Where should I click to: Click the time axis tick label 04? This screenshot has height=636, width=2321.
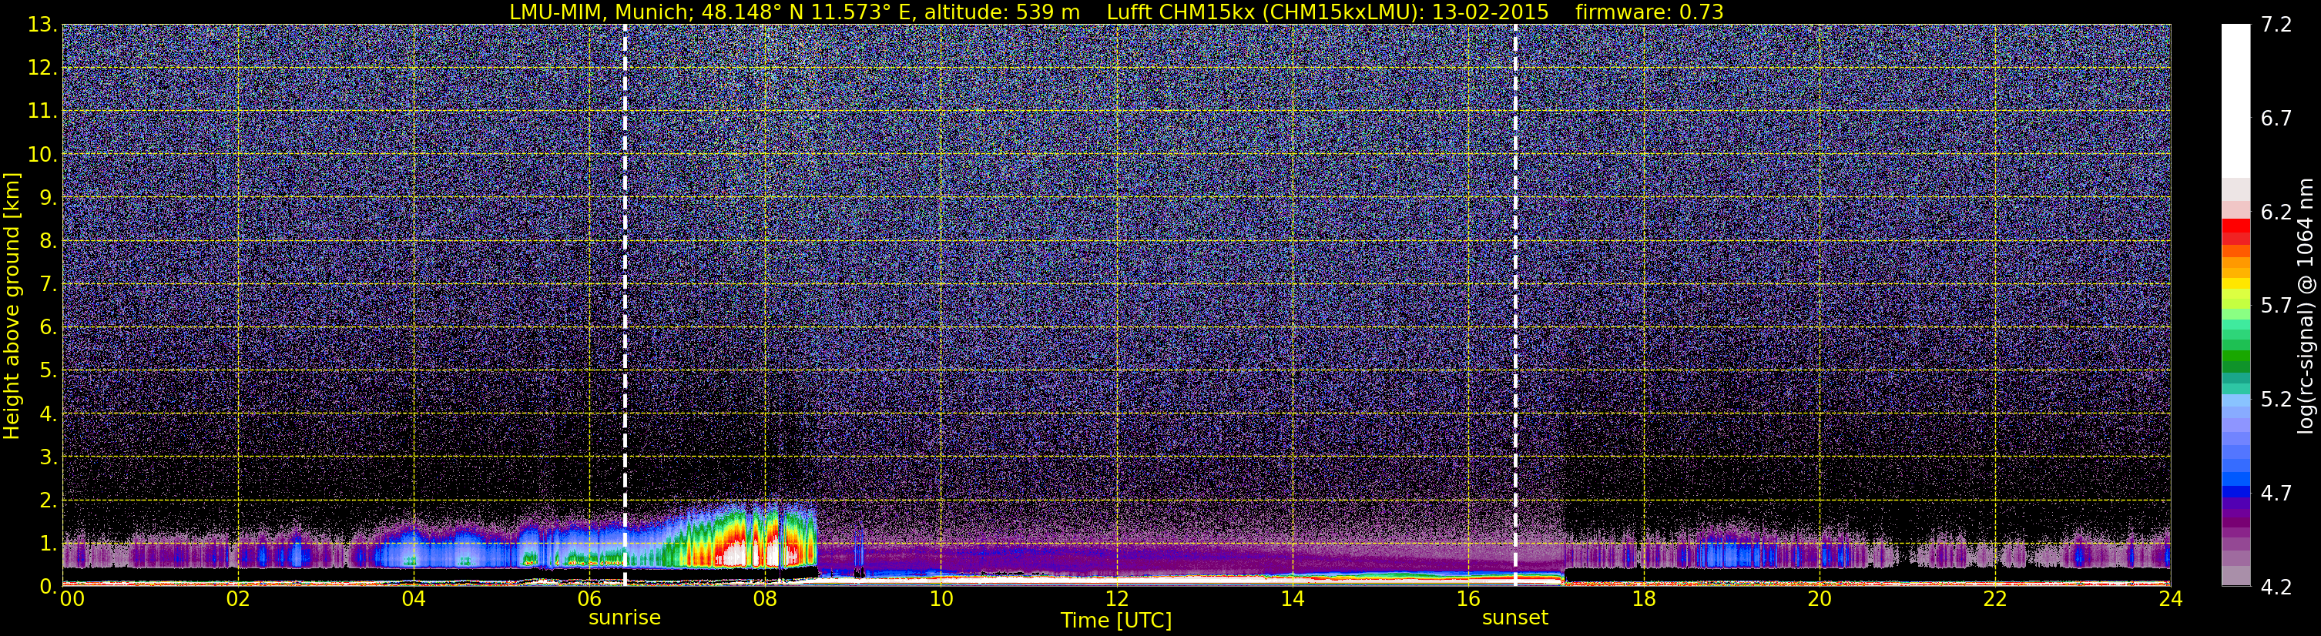click(414, 599)
